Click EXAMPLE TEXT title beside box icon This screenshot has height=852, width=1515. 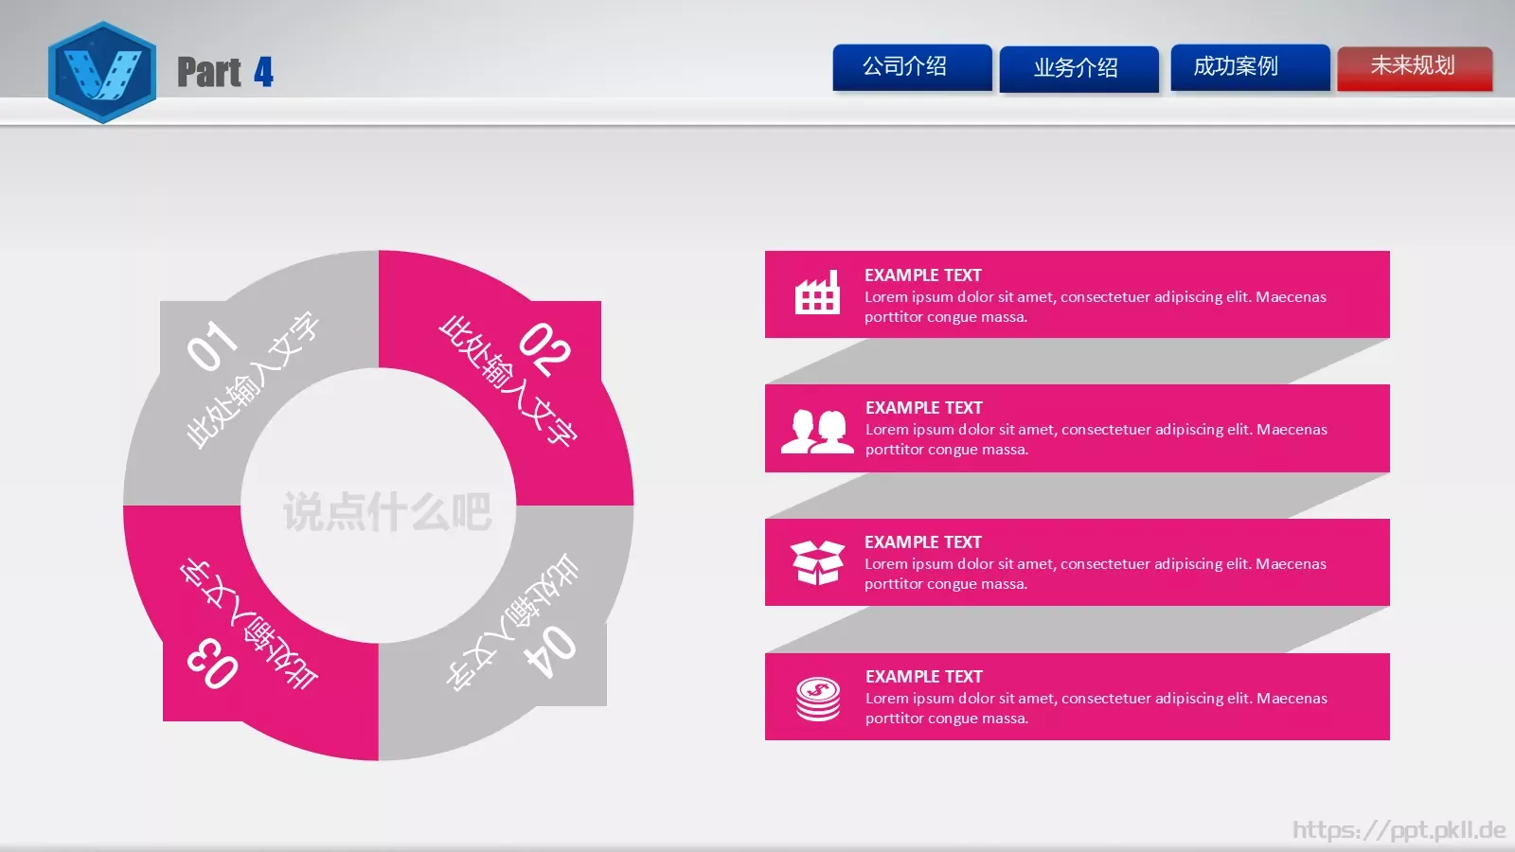coord(923,541)
